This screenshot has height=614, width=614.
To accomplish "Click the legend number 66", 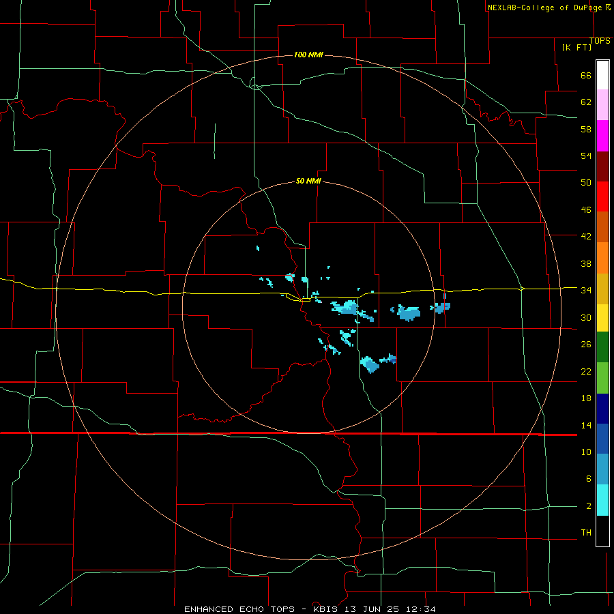I will (586, 75).
